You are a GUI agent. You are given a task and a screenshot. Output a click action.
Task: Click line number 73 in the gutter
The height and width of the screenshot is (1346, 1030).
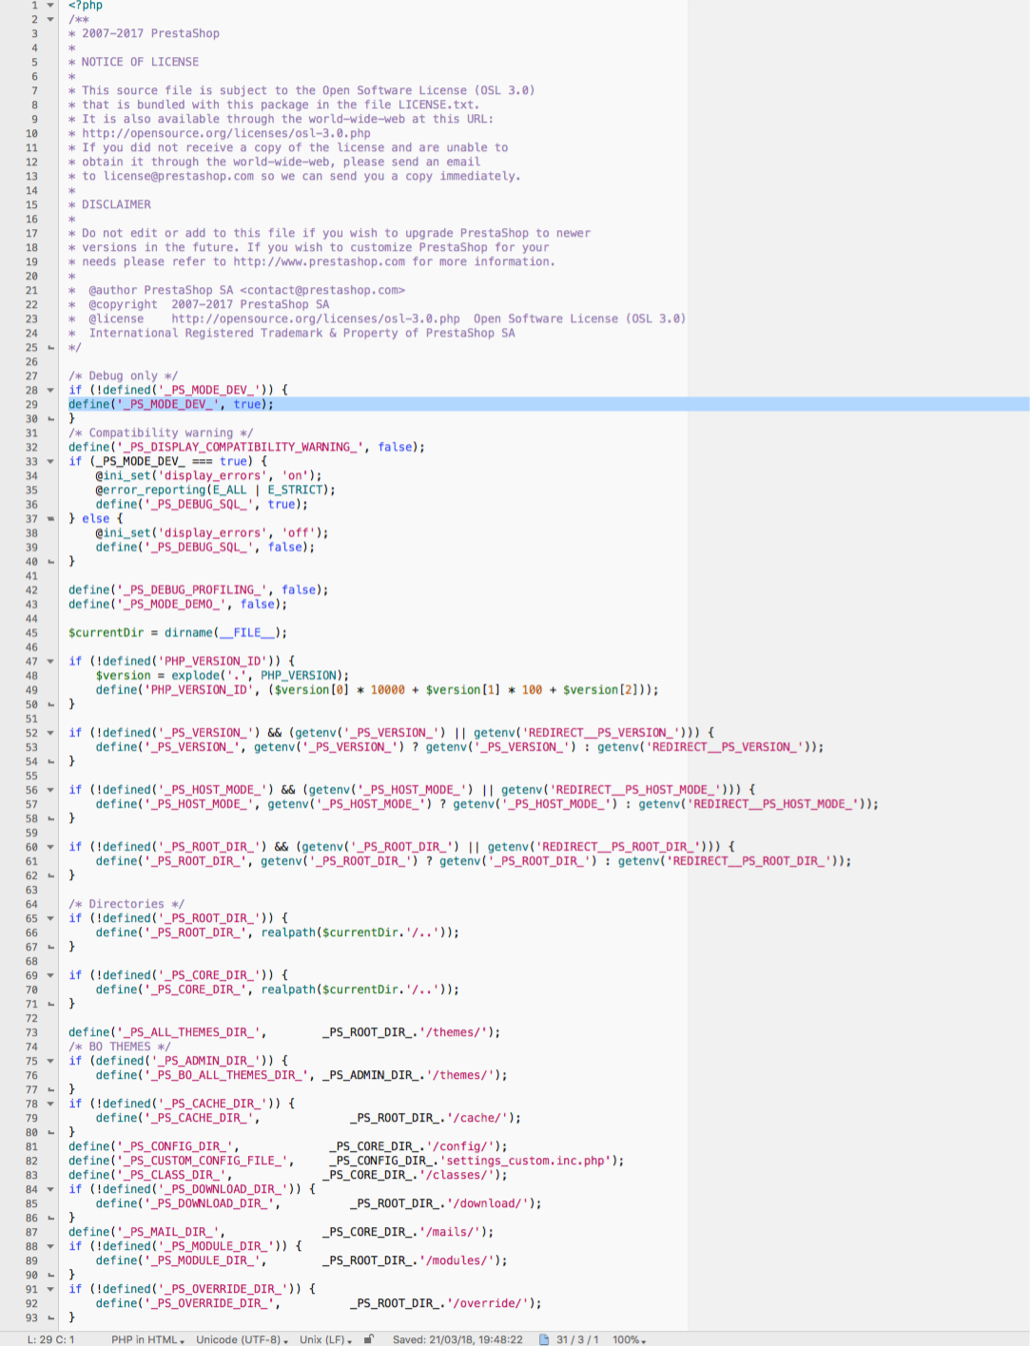click(31, 1031)
